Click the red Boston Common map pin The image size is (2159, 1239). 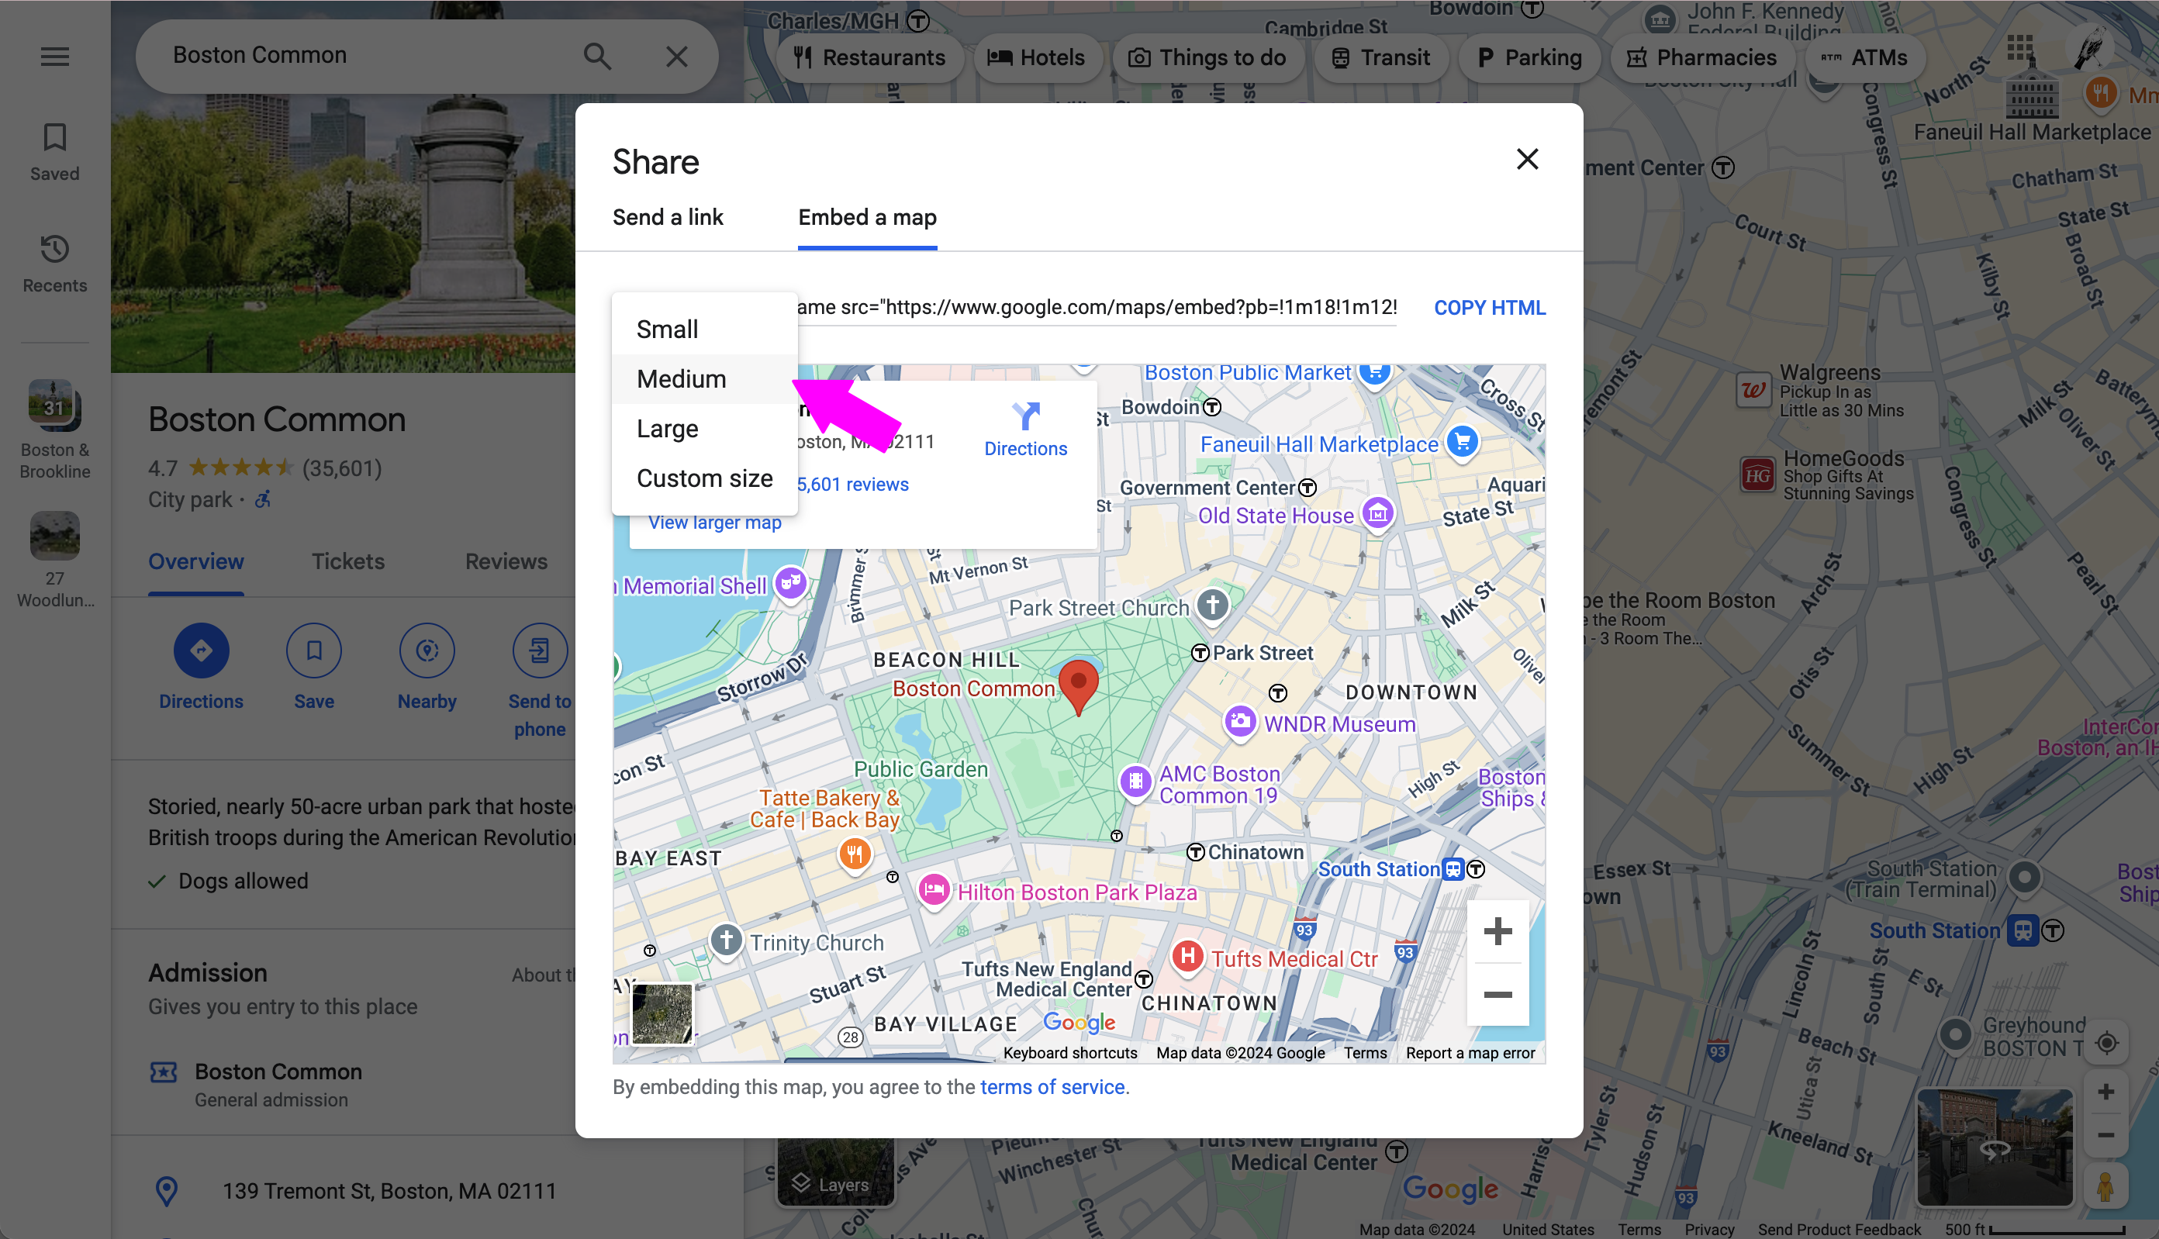[1078, 686]
